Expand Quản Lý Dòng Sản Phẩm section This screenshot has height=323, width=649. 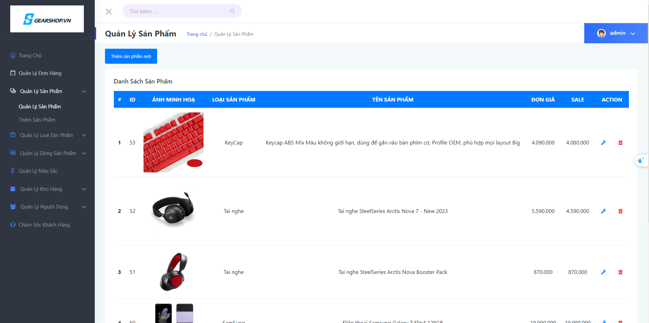tap(84, 153)
